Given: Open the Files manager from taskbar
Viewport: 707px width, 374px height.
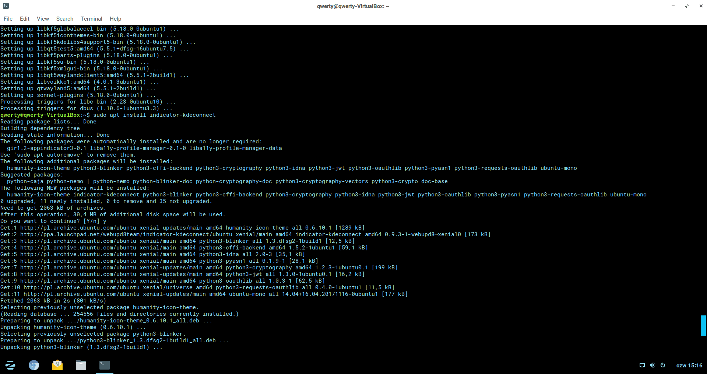Looking at the screenshot, I should click(81, 365).
